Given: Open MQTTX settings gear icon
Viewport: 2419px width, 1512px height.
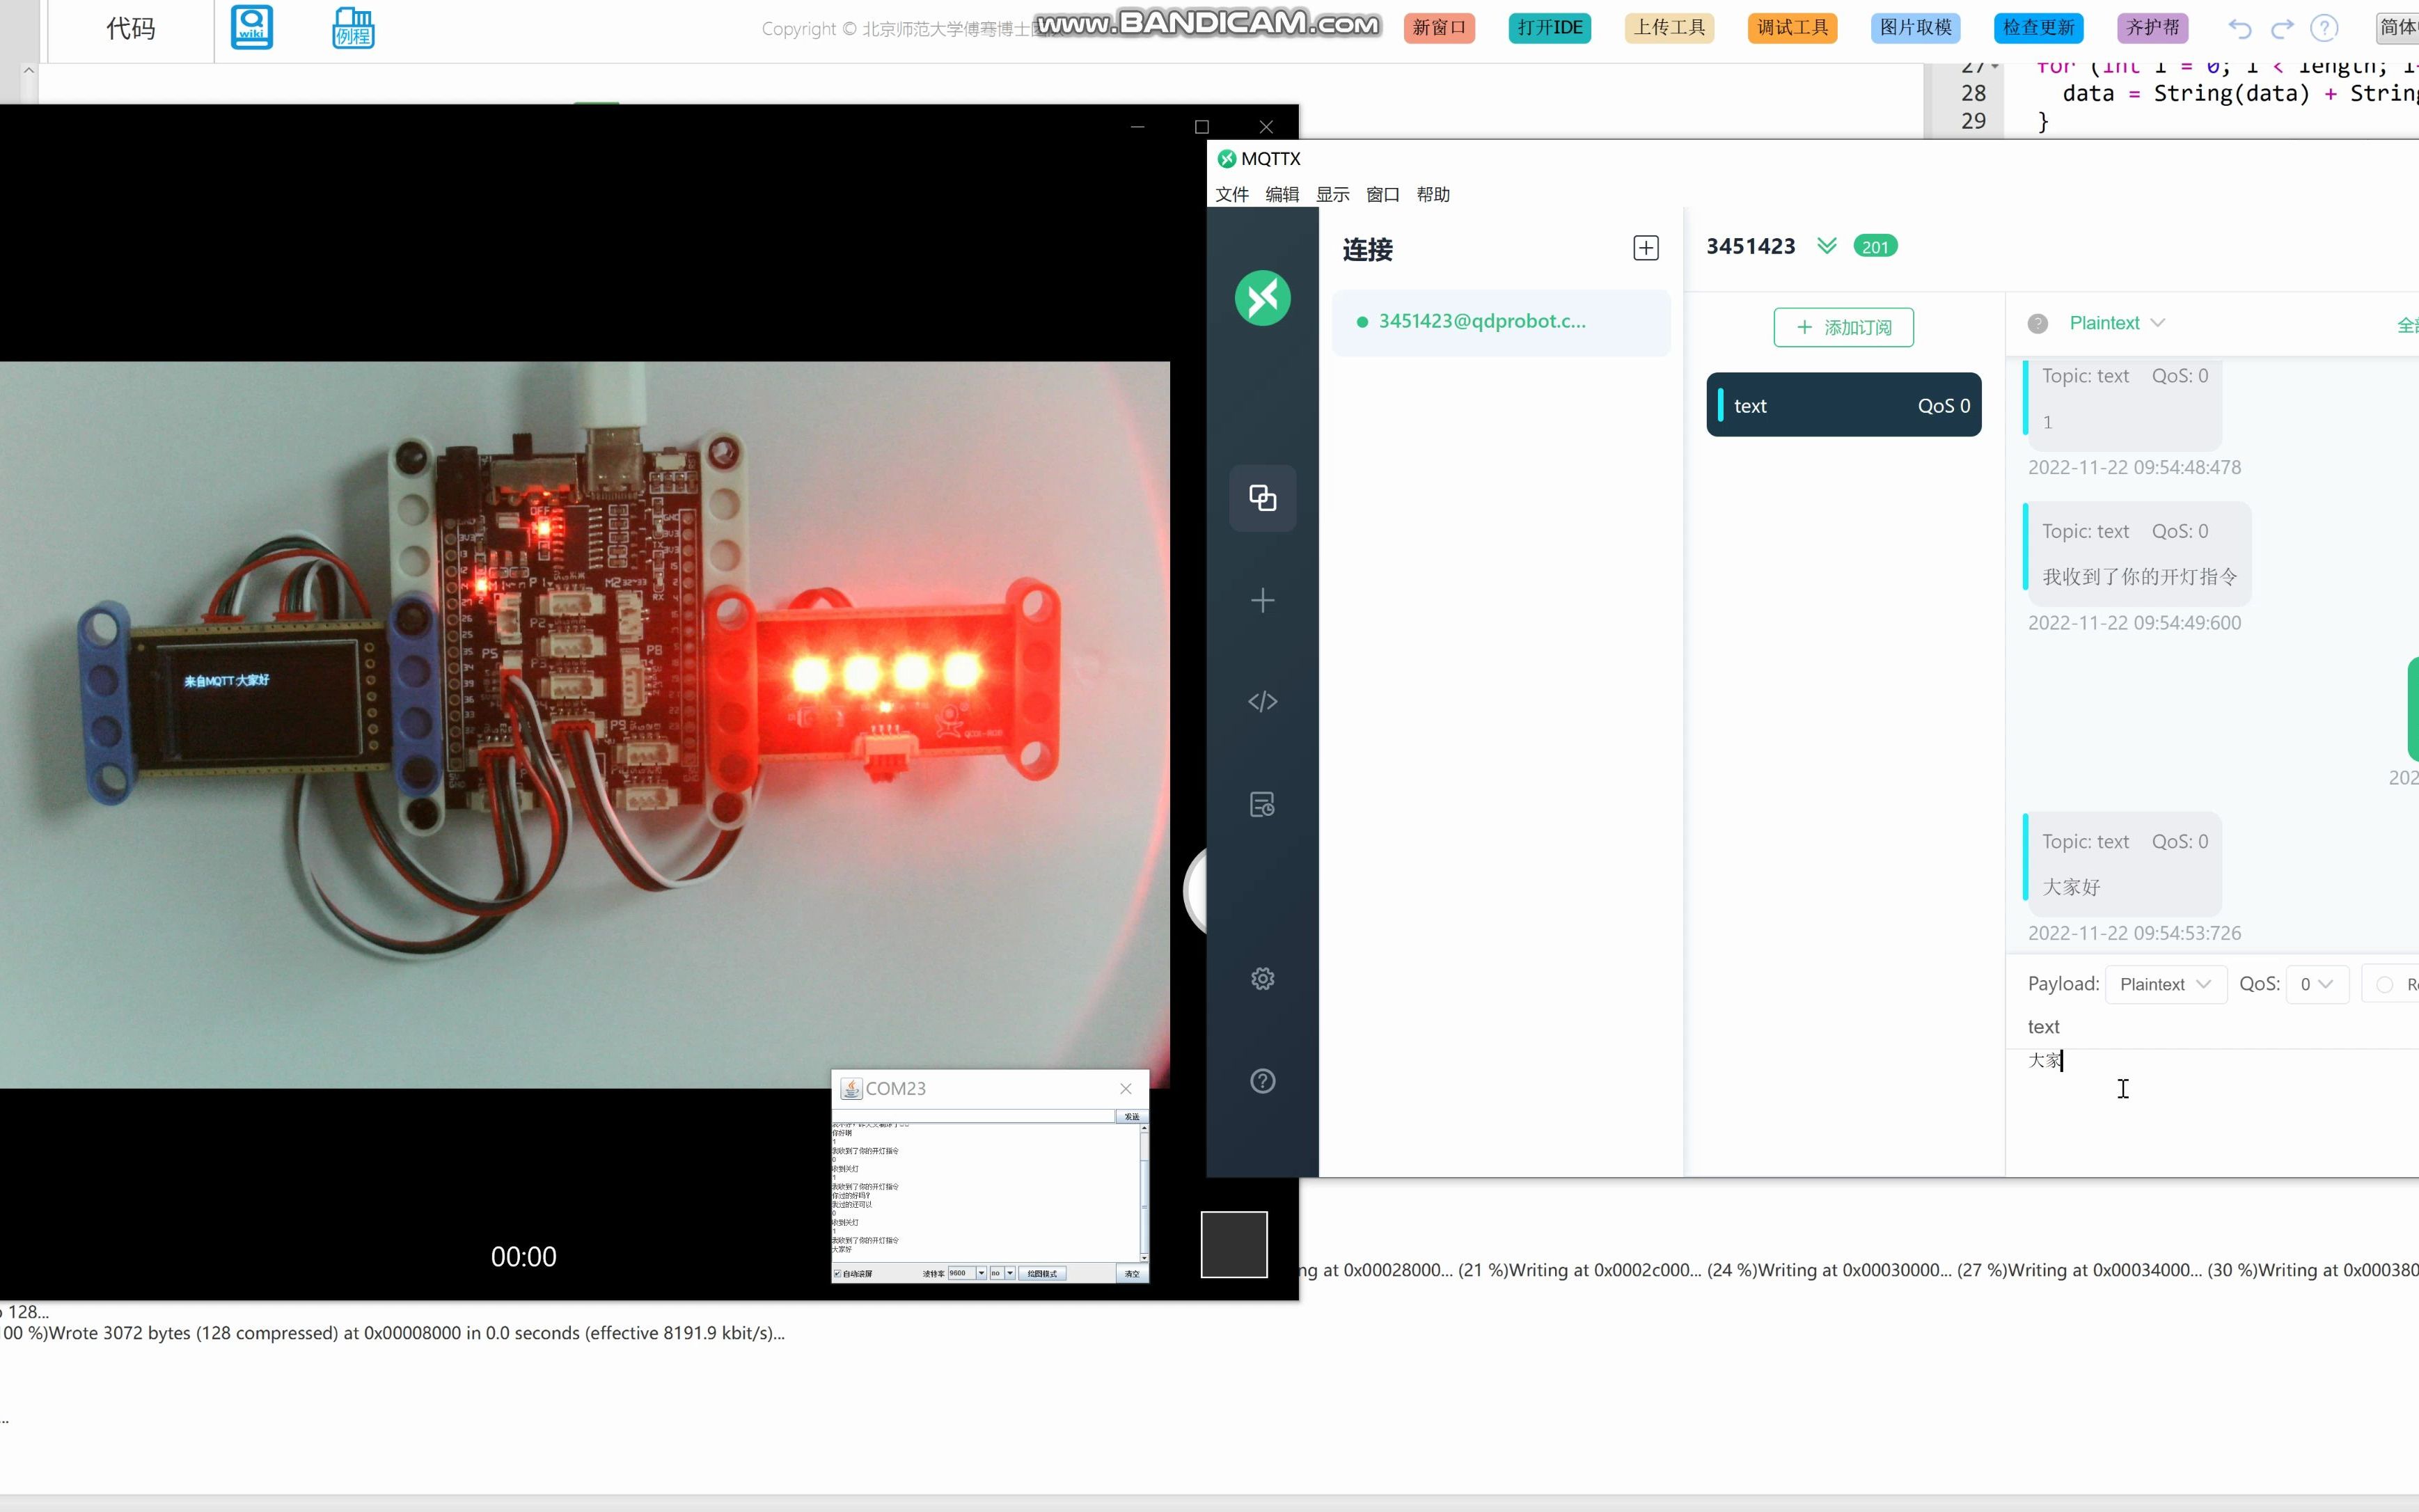Looking at the screenshot, I should (x=1262, y=979).
